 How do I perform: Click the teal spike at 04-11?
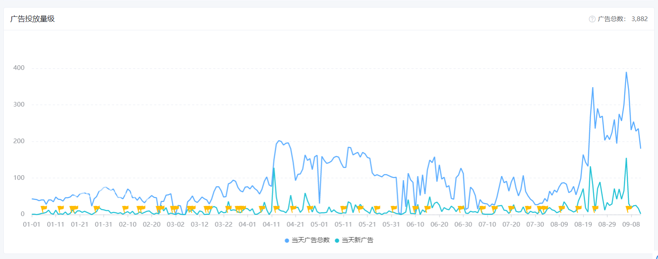click(x=274, y=168)
